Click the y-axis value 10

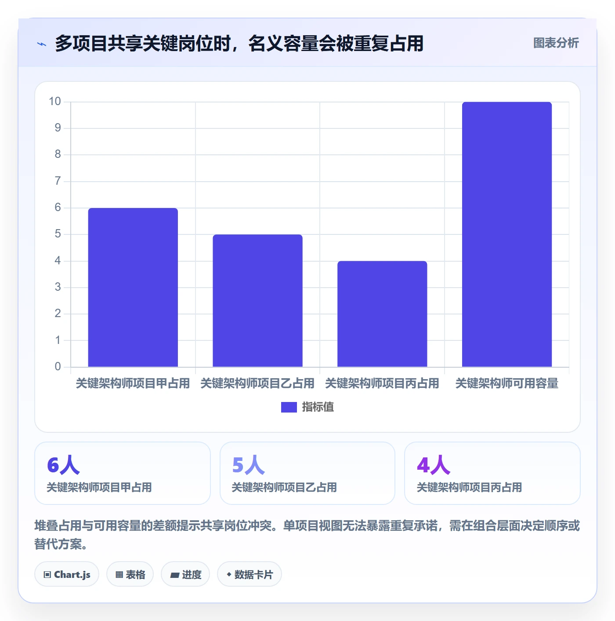coord(55,102)
